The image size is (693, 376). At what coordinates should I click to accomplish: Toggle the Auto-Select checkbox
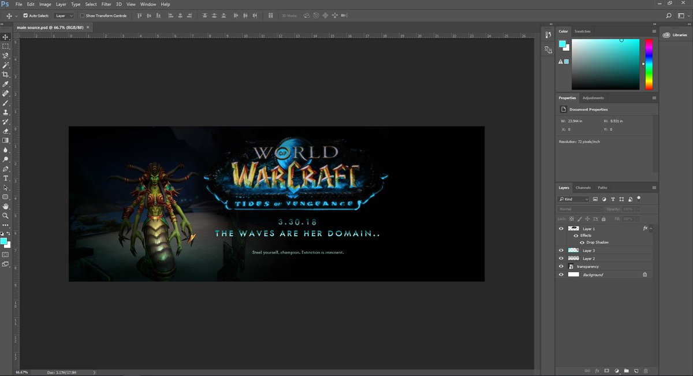(25, 16)
